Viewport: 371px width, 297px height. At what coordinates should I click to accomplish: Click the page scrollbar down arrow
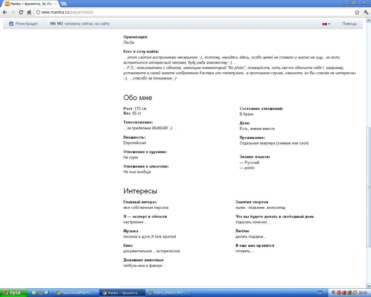pyautogui.click(x=369, y=286)
